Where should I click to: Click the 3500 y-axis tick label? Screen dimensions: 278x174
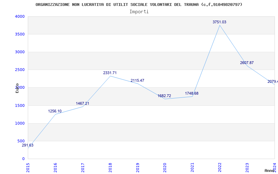click(20, 34)
